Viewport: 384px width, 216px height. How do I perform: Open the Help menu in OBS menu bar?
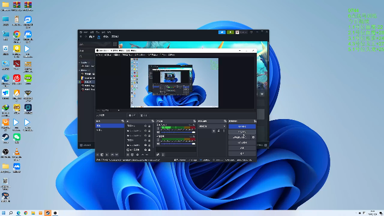171,55
